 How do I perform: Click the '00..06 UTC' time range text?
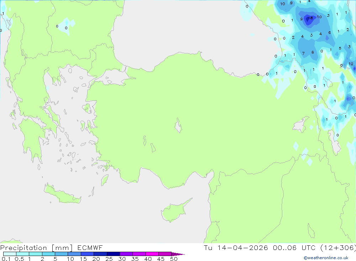[294, 247]
